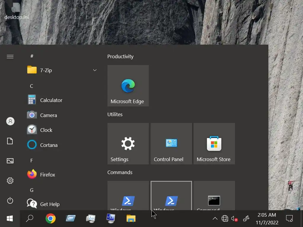Open the Microsoft Store tile
The image size is (303, 227).
[x=214, y=144]
